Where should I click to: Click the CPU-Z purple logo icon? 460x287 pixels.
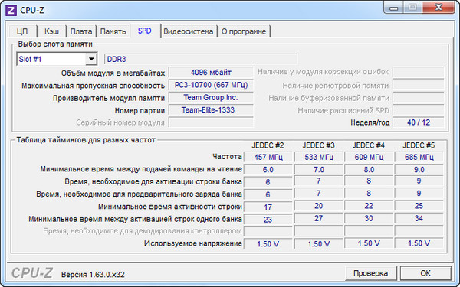click(x=11, y=11)
